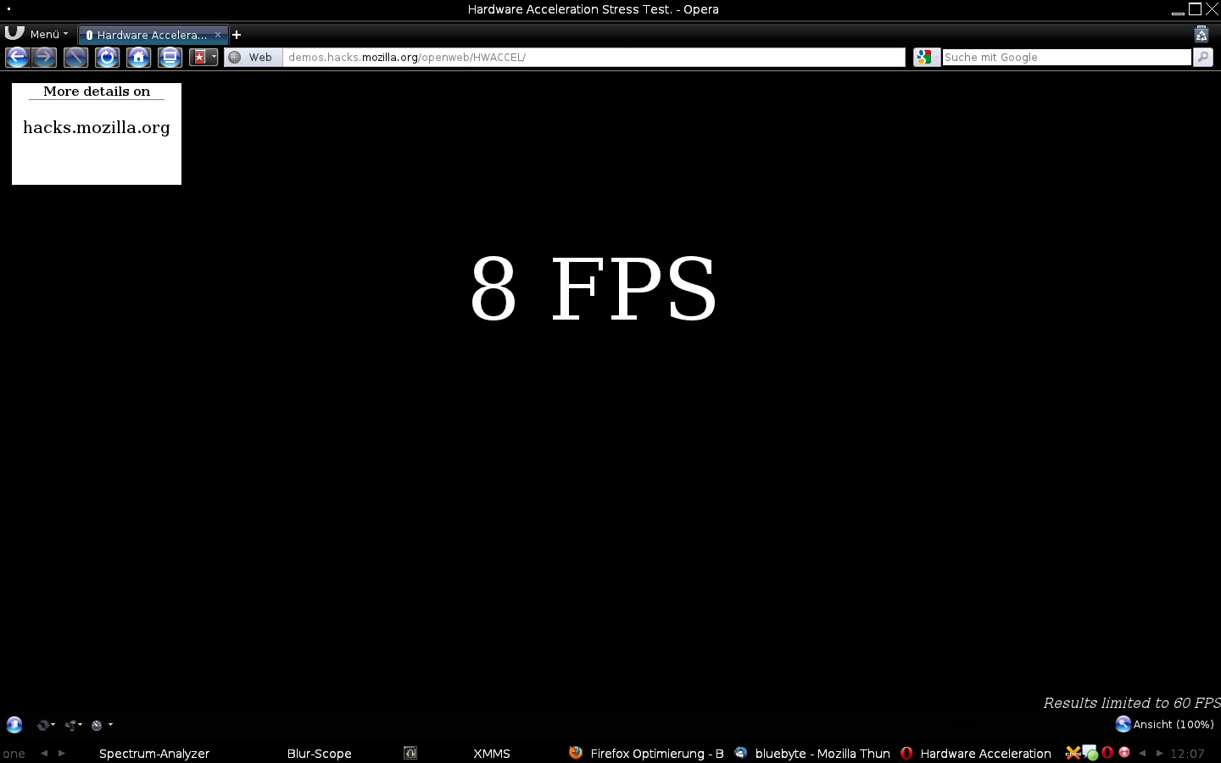Open a new tab with plus button
1221x763 pixels.
click(x=237, y=35)
